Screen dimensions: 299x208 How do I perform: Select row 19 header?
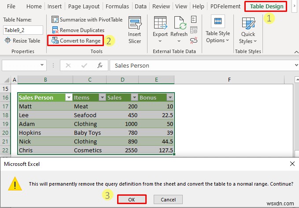tap(5, 124)
